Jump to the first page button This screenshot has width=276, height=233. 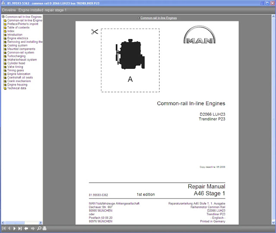(4, 228)
